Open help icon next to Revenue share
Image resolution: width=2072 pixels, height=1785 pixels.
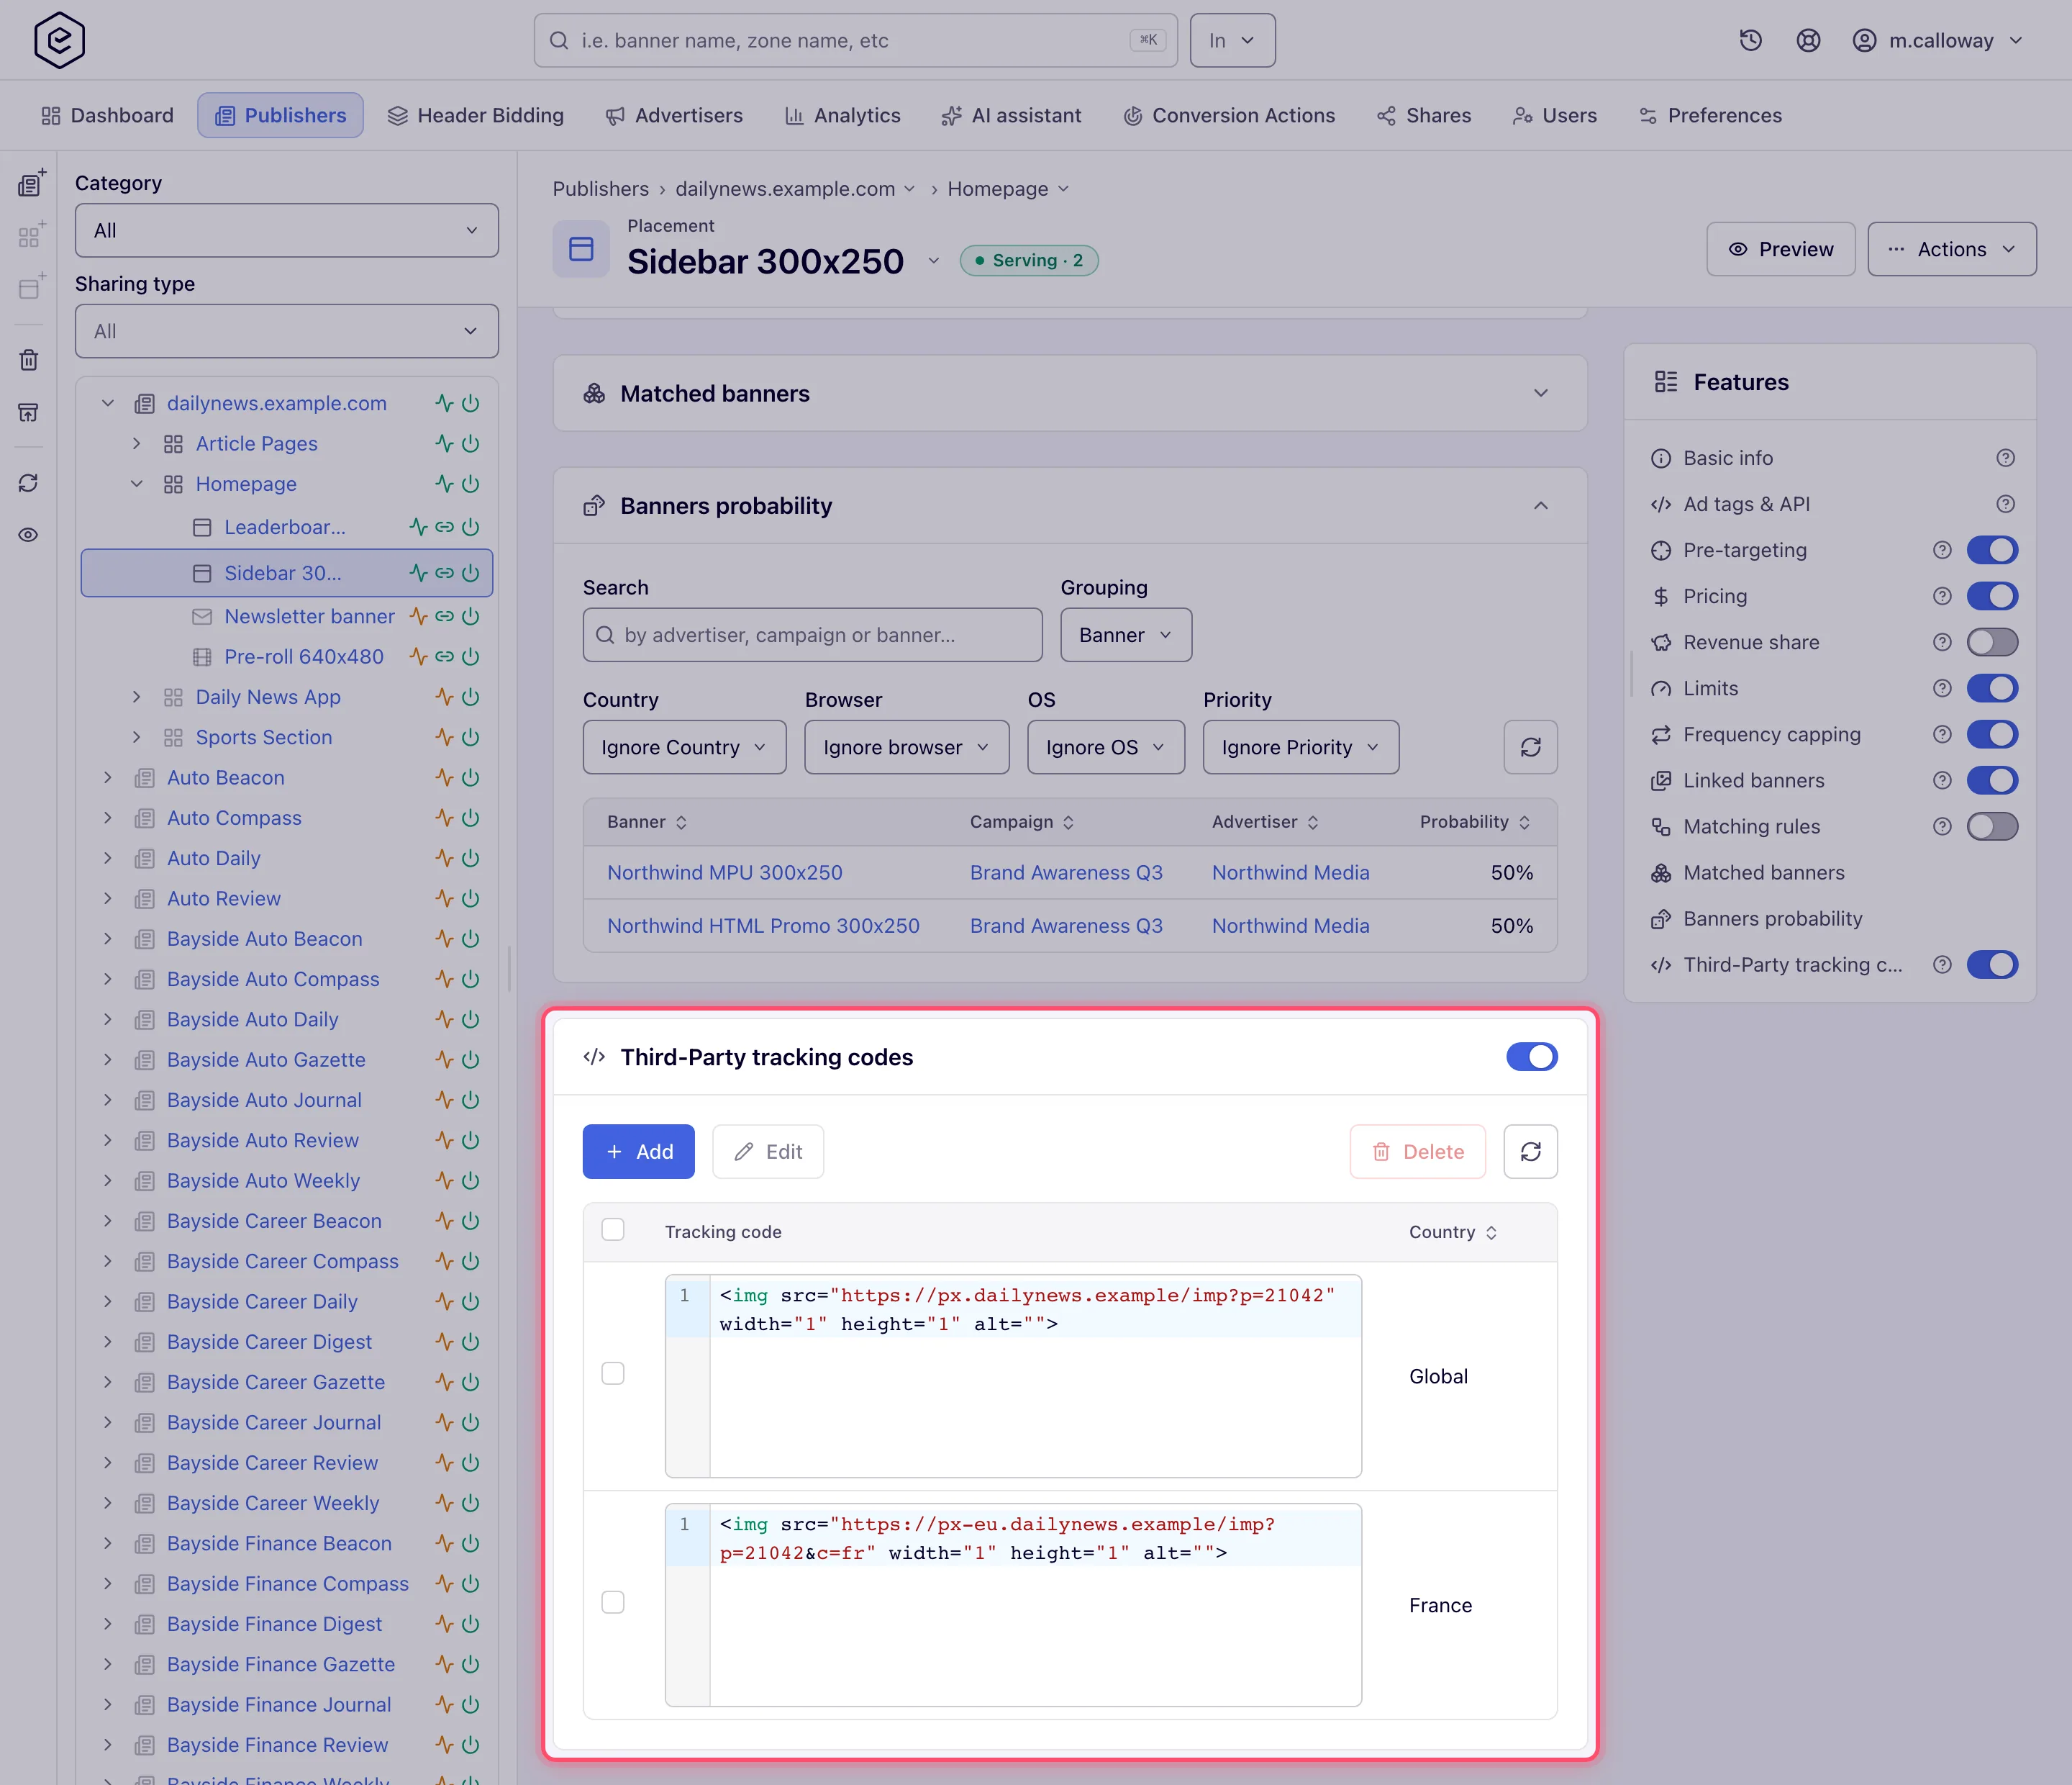coord(1942,642)
